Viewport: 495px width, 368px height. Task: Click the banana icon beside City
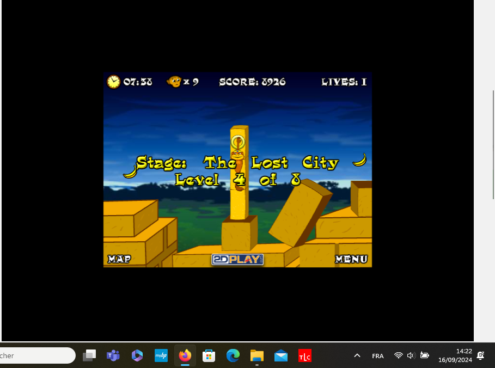click(359, 160)
